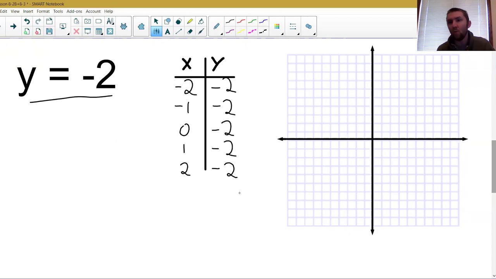Open the Account menu
The height and width of the screenshot is (279, 496).
coord(93,11)
